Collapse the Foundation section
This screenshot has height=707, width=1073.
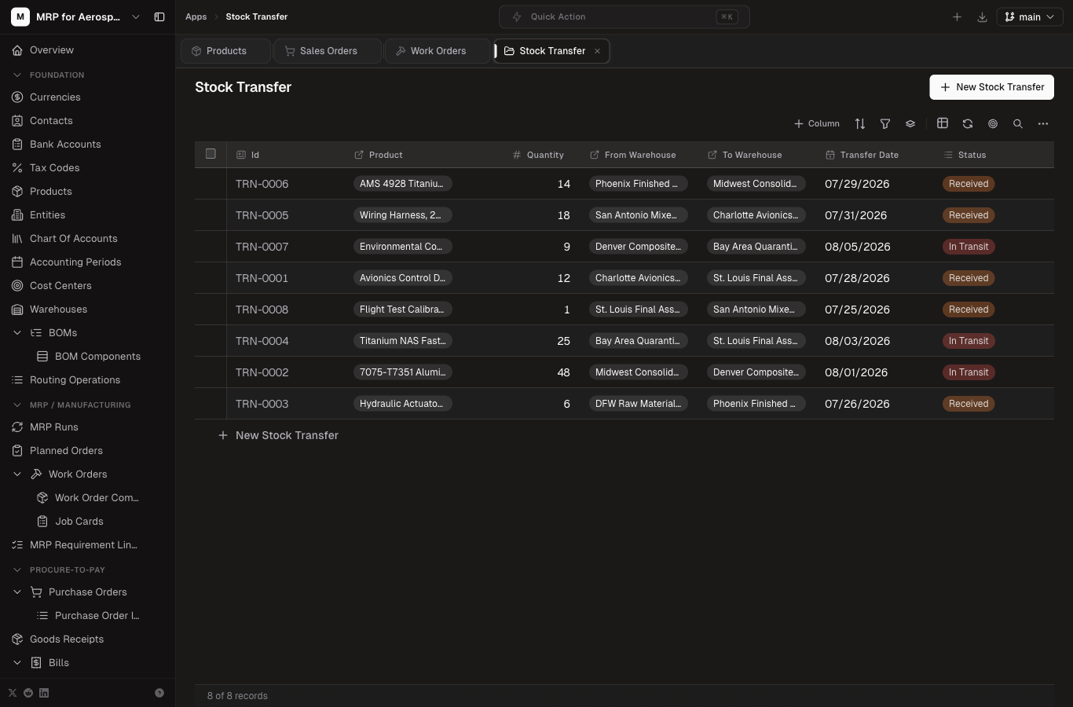click(17, 75)
